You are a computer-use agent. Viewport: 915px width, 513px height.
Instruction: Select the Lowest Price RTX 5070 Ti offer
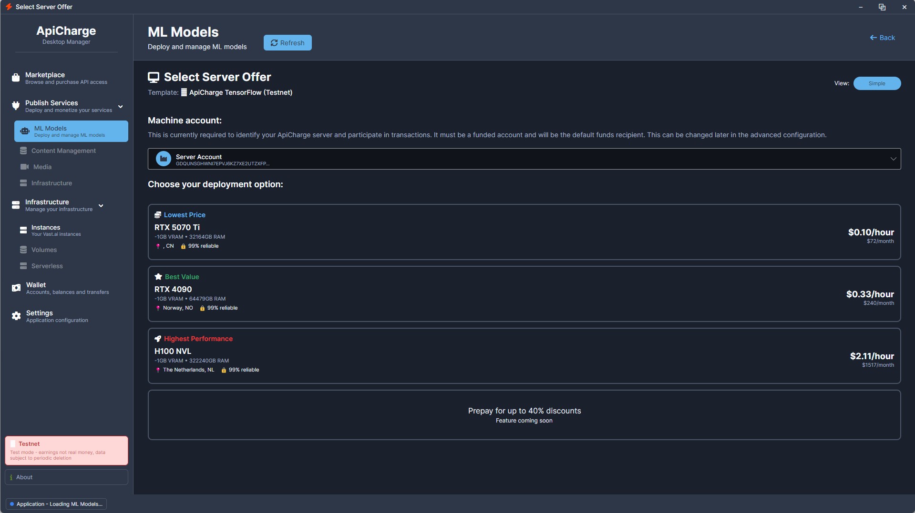(x=524, y=232)
